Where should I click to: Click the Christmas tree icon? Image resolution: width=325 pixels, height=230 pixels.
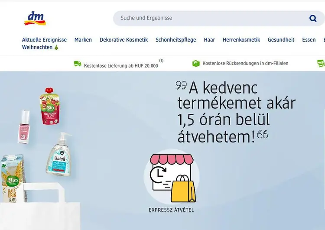(56, 47)
